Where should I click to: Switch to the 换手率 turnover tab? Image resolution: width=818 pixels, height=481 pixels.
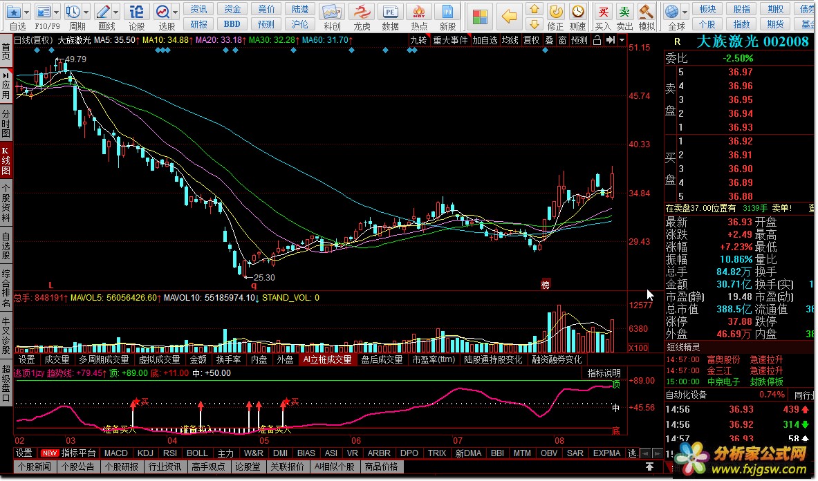point(228,359)
